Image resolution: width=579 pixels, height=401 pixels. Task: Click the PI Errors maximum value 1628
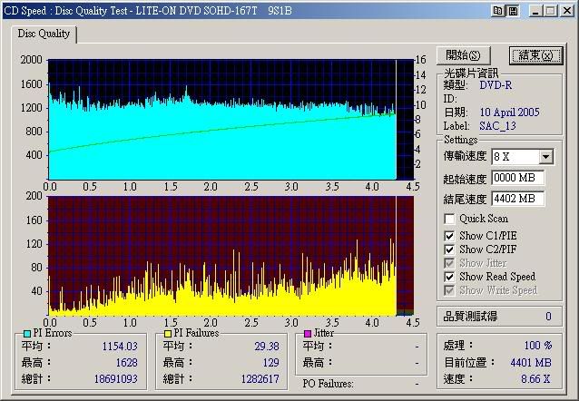[x=127, y=363]
